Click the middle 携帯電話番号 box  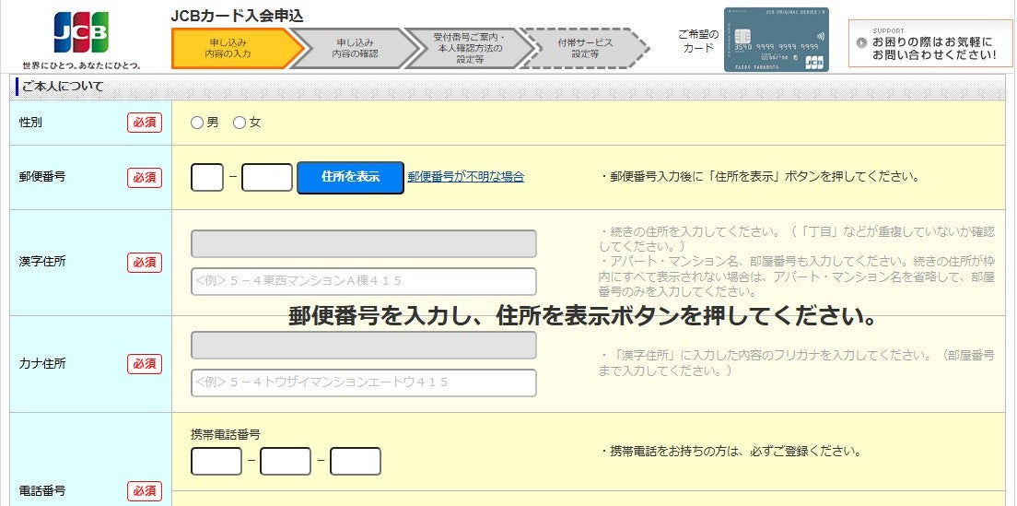tap(286, 461)
